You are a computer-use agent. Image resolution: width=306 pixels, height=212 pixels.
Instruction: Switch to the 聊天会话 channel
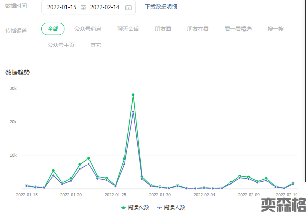pos(128,29)
